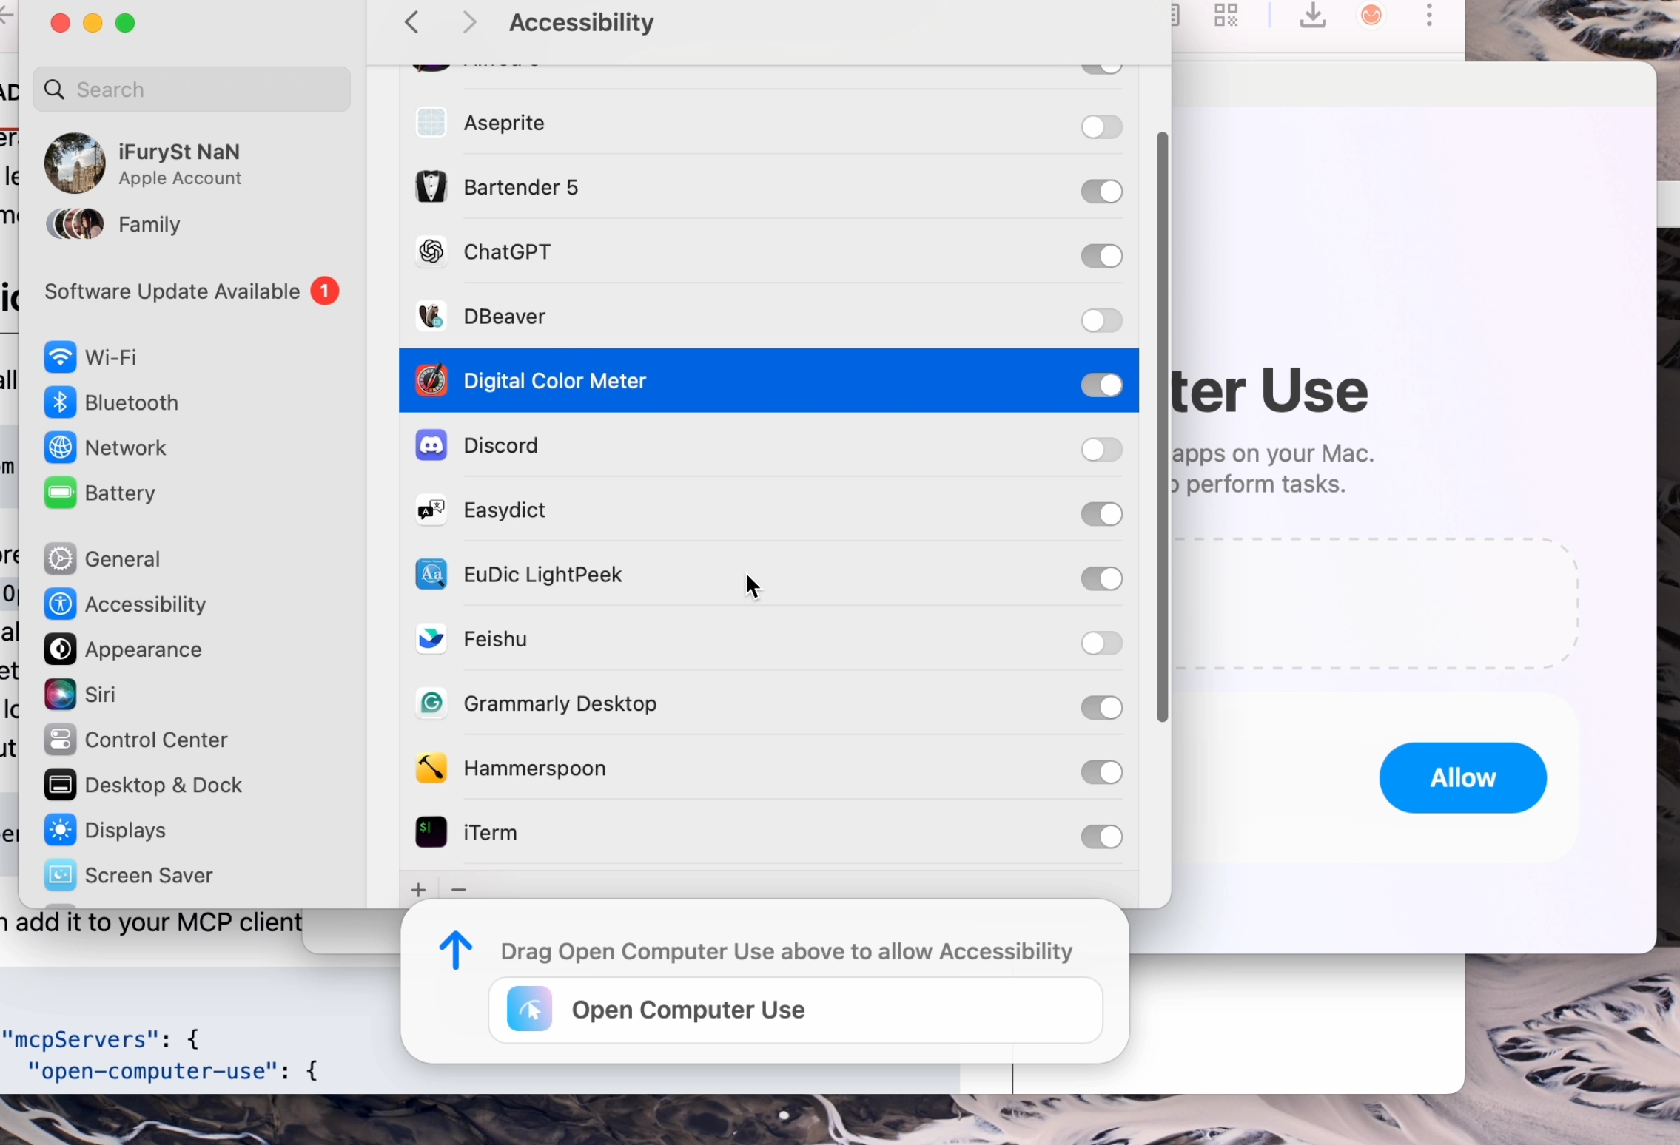Viewport: 1680px width, 1145px height.
Task: Enable the Aseprite accessibility toggle
Action: 1101,127
